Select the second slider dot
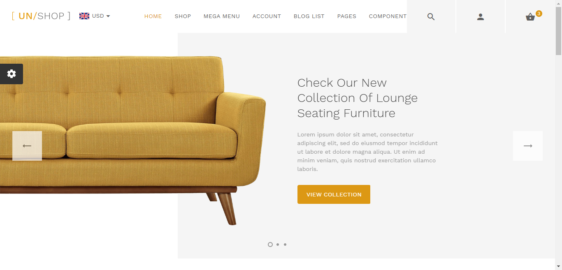The image size is (562, 270). 278,245
